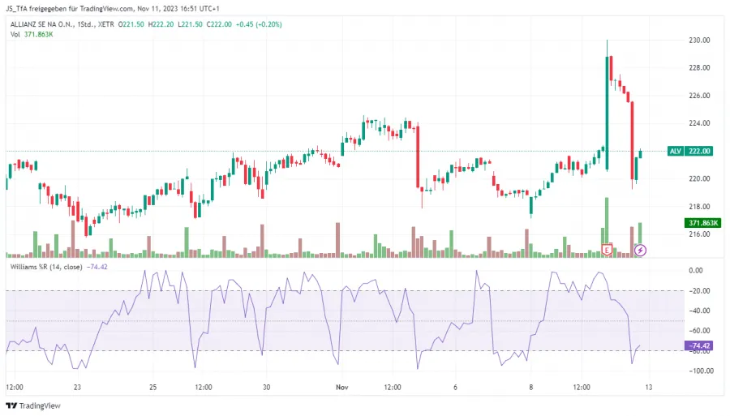The image size is (730, 416).
Task: Click the 230.00 price axis label
Action: pyautogui.click(x=699, y=40)
